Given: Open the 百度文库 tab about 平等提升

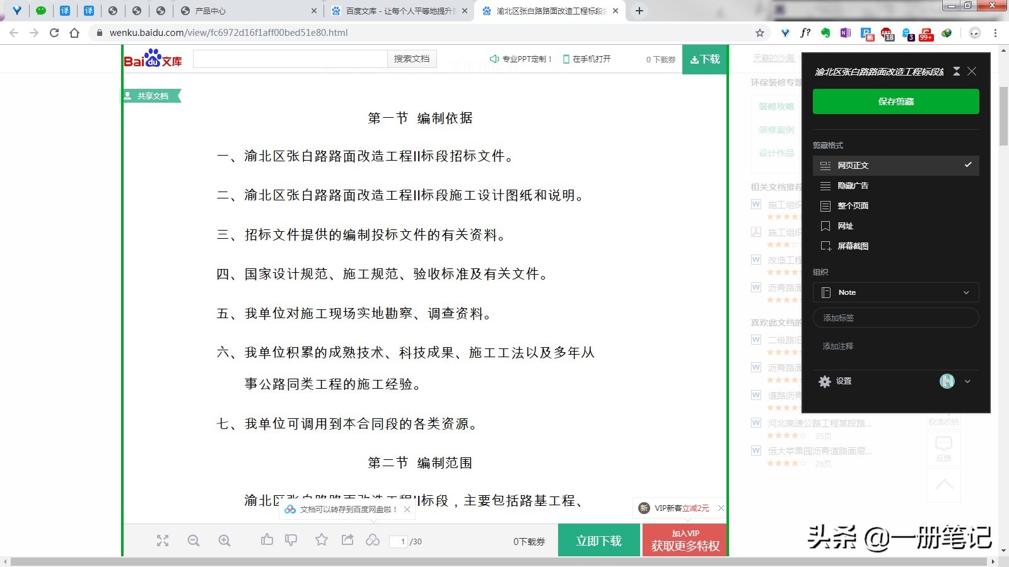Looking at the screenshot, I should [x=397, y=11].
